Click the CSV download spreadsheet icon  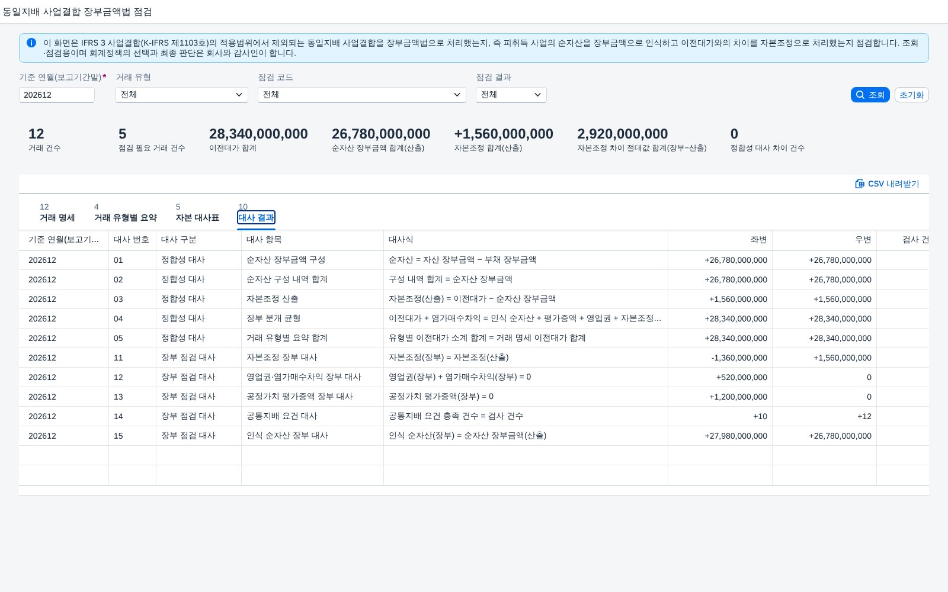click(x=860, y=184)
